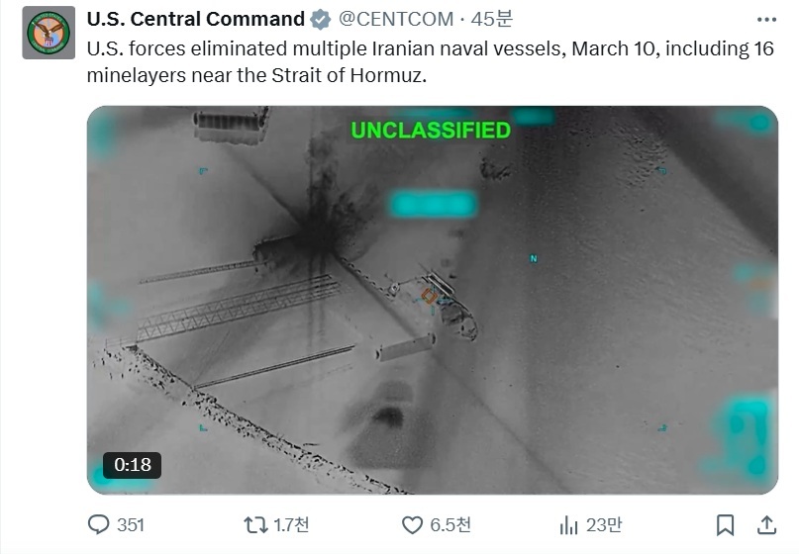This screenshot has height=554, width=799.
Task: Click the 0:18 video duration badge
Action: point(132,464)
